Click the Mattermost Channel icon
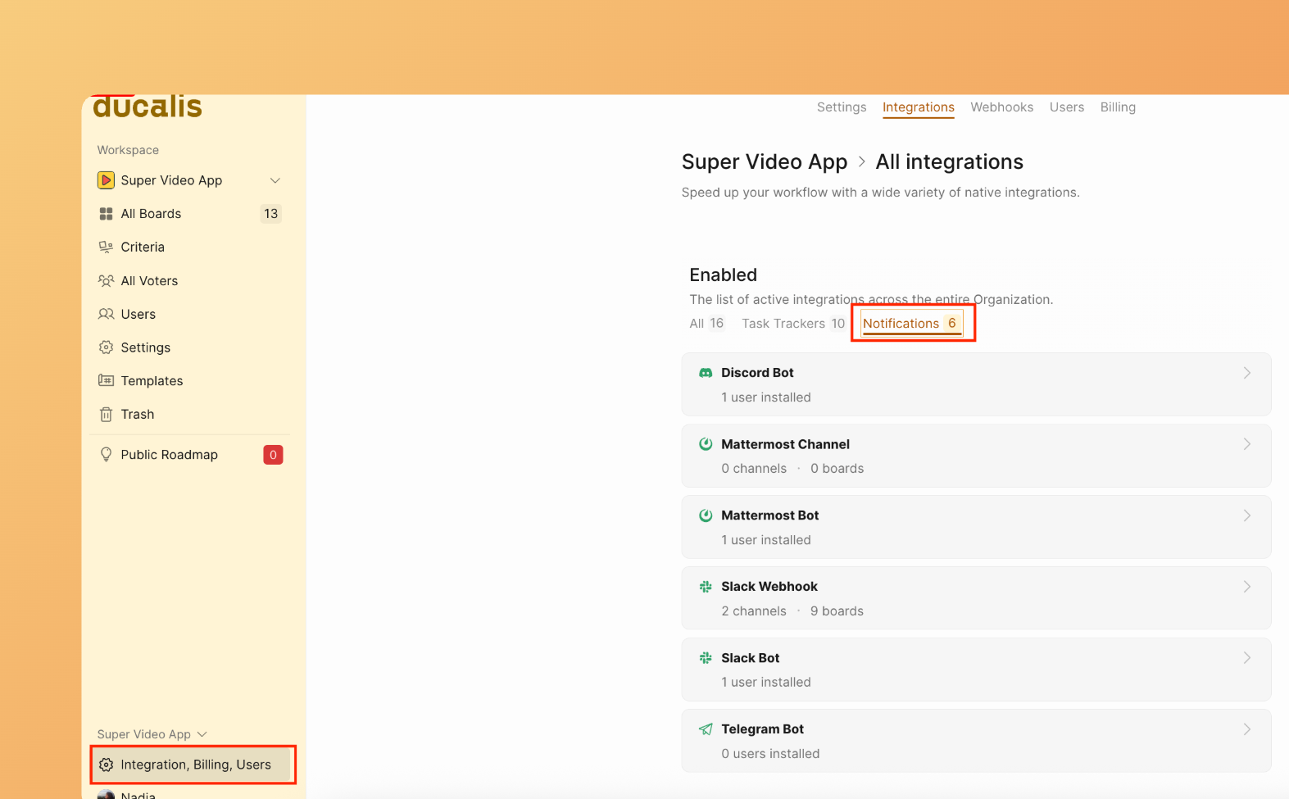 pyautogui.click(x=705, y=444)
